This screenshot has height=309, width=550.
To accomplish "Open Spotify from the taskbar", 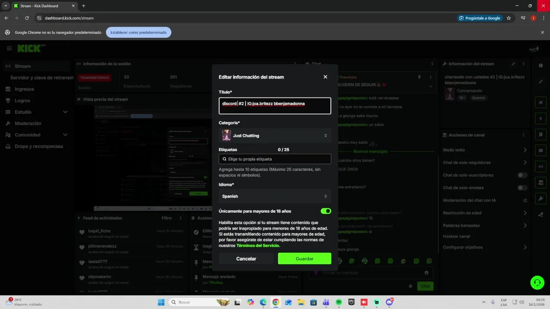I will [x=339, y=302].
